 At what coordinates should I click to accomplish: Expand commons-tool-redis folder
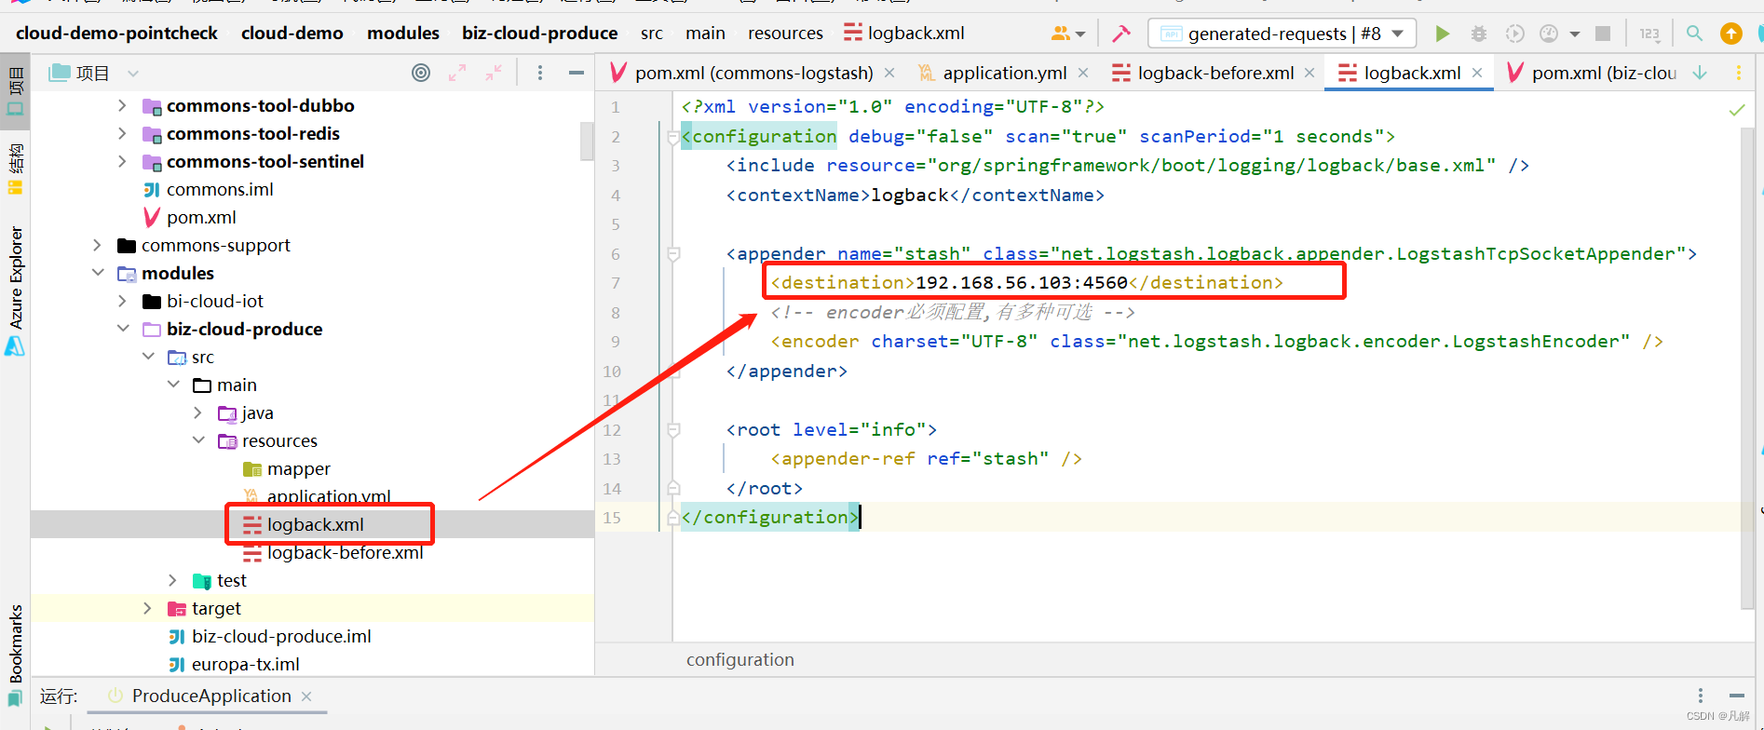pos(122,133)
